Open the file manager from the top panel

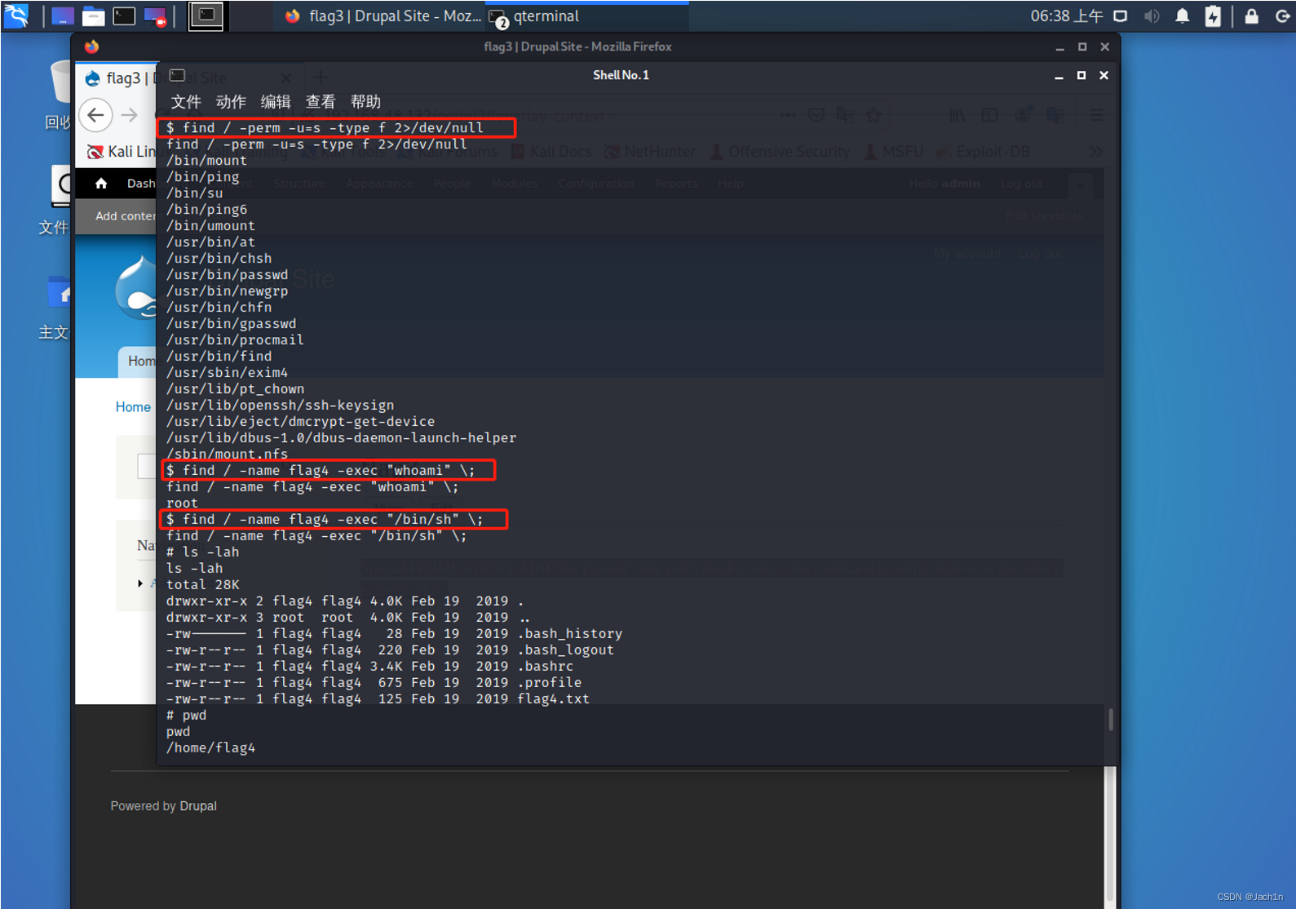(x=94, y=16)
